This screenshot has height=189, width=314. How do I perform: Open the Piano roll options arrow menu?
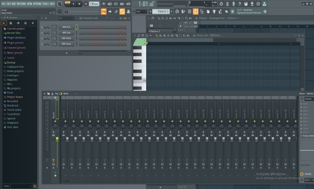tap(135, 36)
